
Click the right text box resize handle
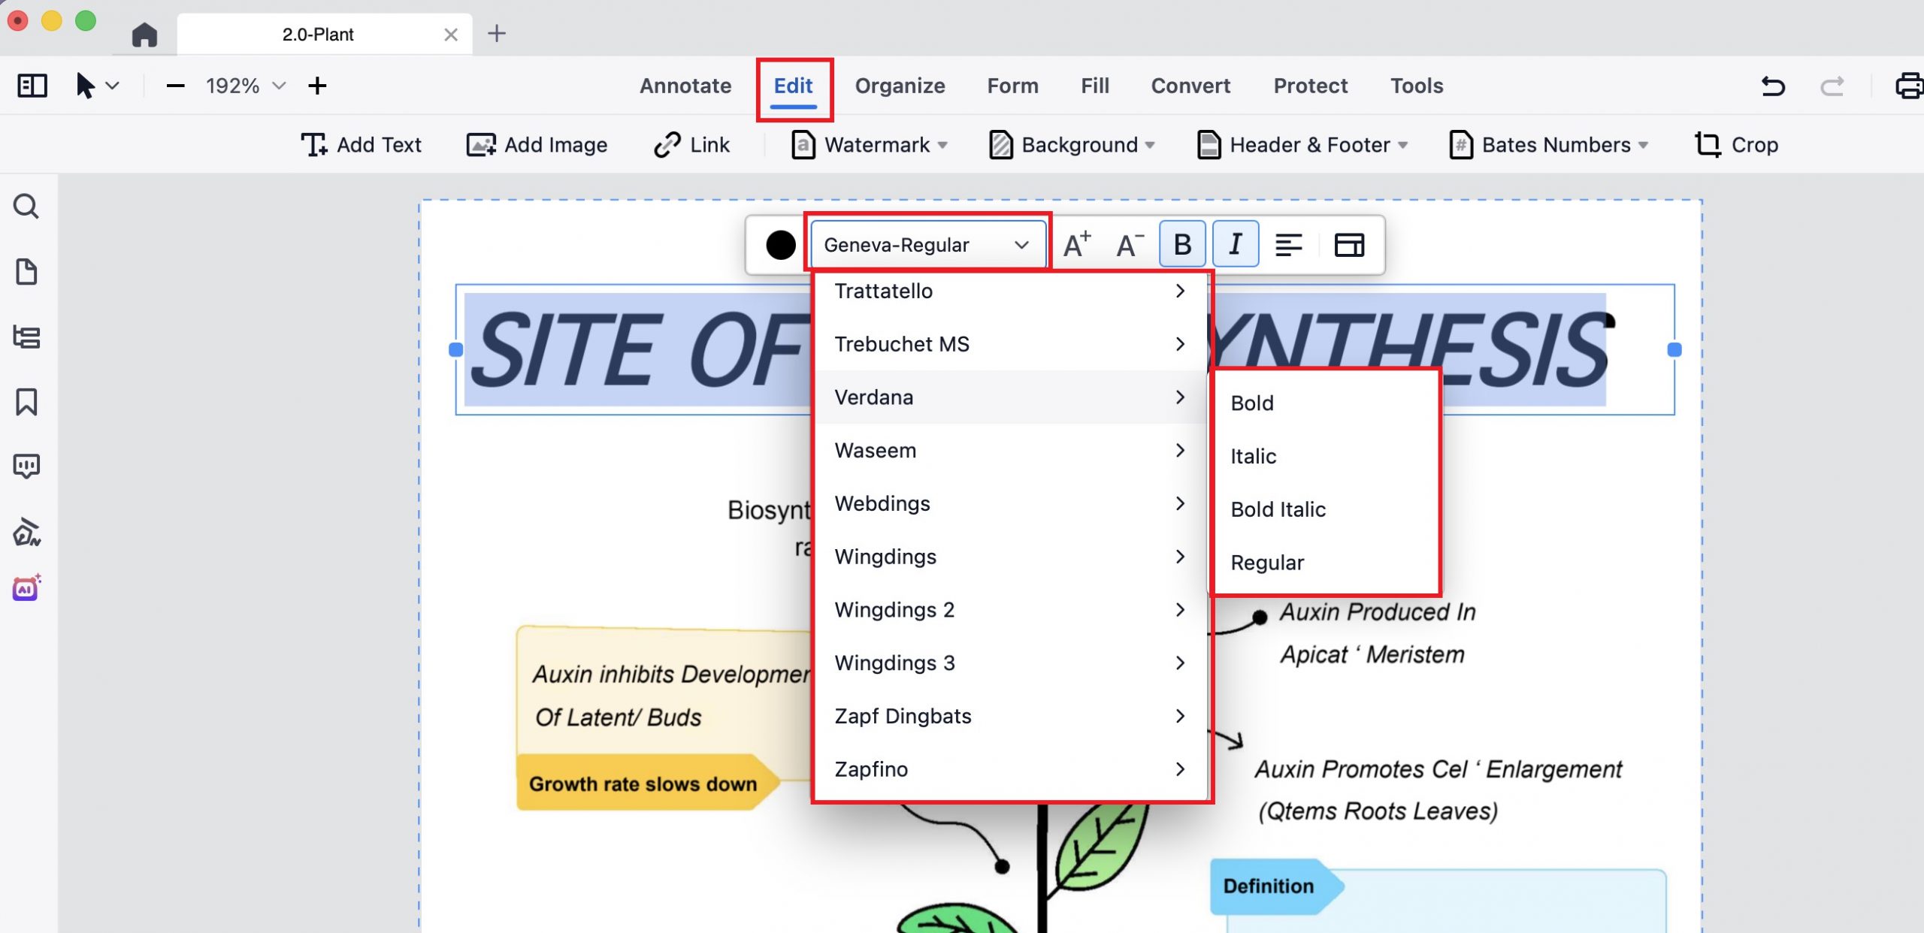pyautogui.click(x=1674, y=349)
